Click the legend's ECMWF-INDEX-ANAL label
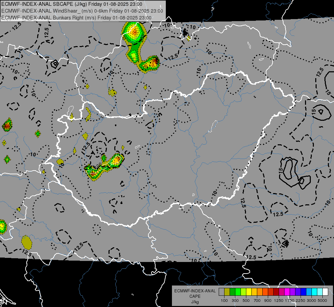The width and height of the screenshot is (334, 307). pos(195,291)
